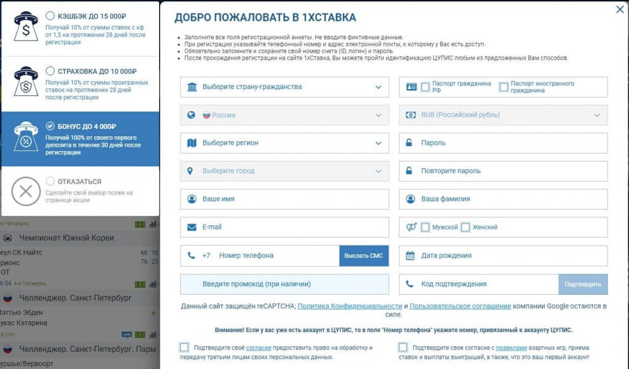
Task: Focus the Повторите пароль field
Action: [x=503, y=171]
